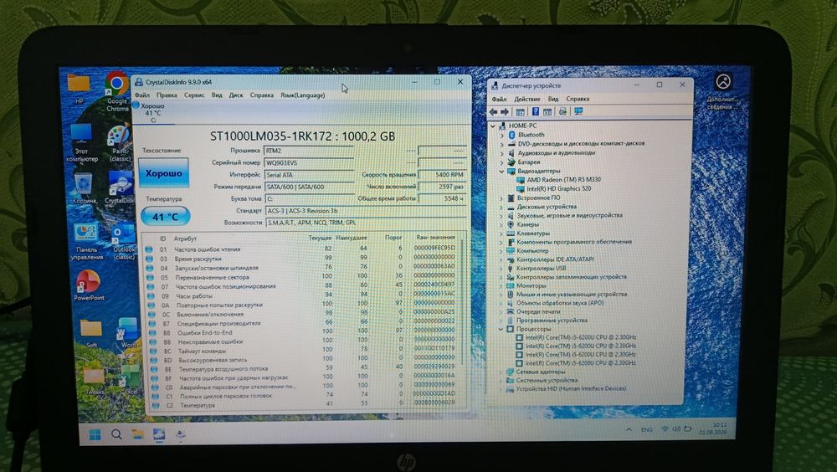Open Справка menu in Device Manager

pyautogui.click(x=578, y=99)
